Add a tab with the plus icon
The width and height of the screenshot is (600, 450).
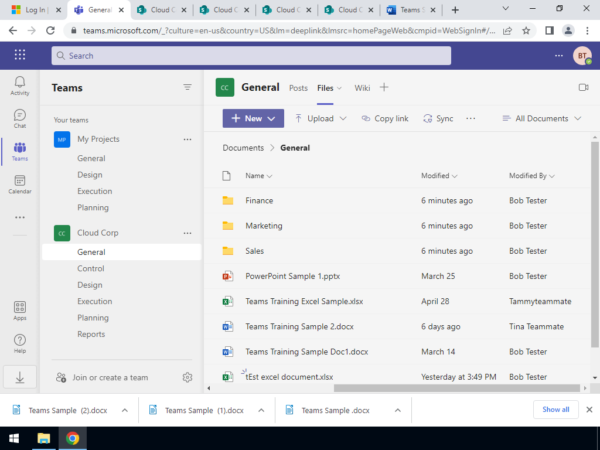(384, 88)
